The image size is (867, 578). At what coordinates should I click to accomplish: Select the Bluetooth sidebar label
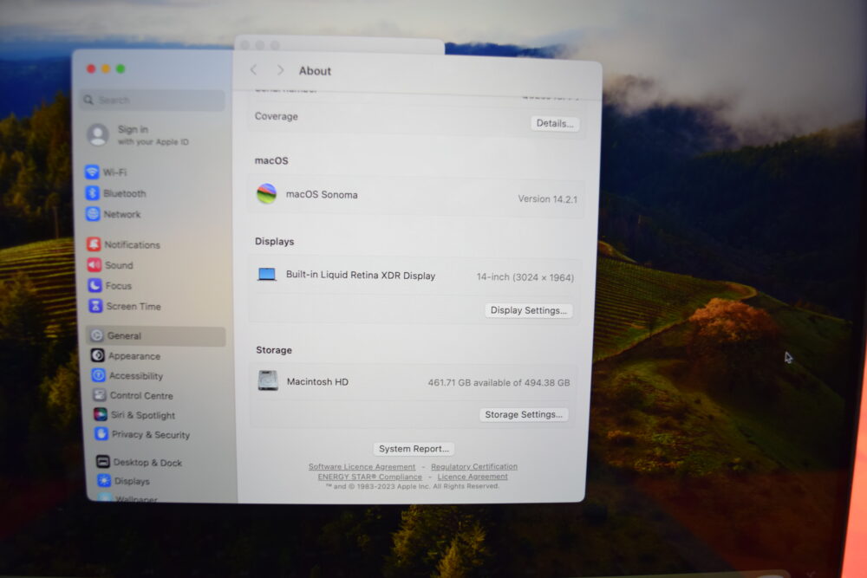pyautogui.click(x=125, y=193)
